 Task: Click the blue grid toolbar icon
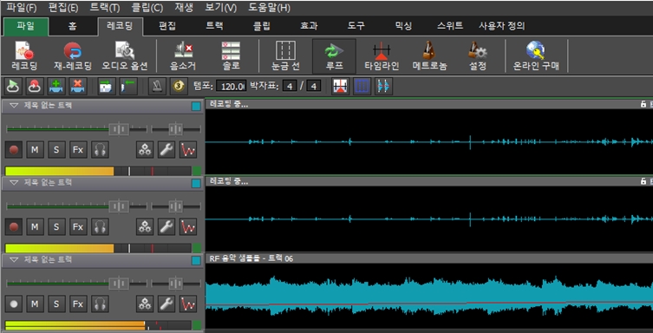[362, 86]
